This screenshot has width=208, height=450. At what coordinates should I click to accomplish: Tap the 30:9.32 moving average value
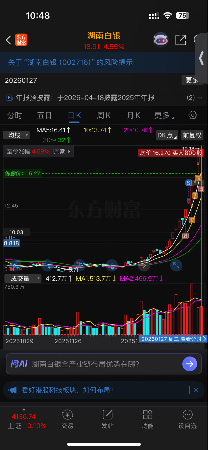pos(57,140)
